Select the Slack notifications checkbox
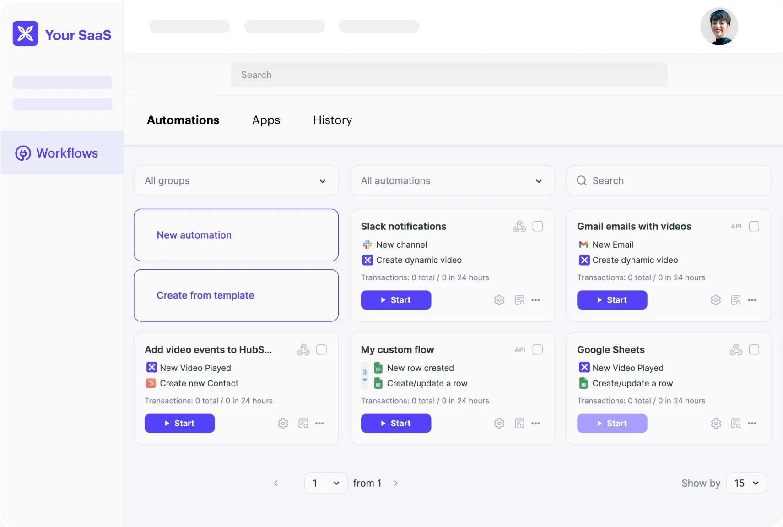The height and width of the screenshot is (527, 783). point(538,226)
